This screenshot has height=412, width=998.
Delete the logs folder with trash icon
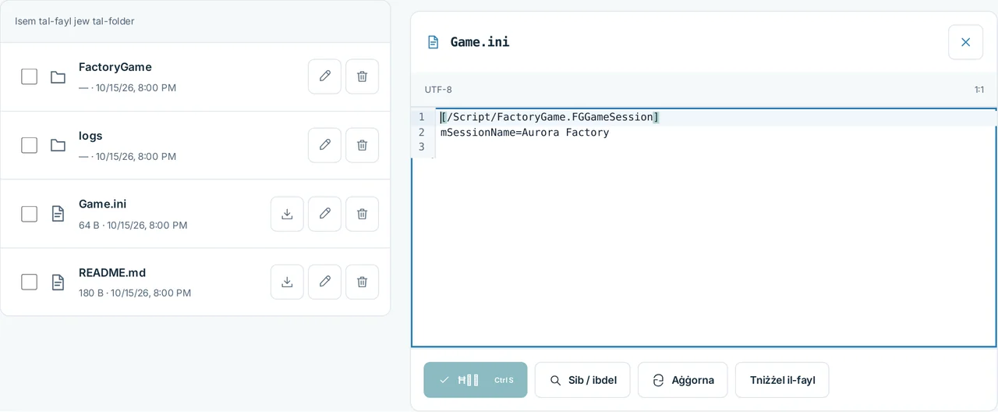(362, 145)
